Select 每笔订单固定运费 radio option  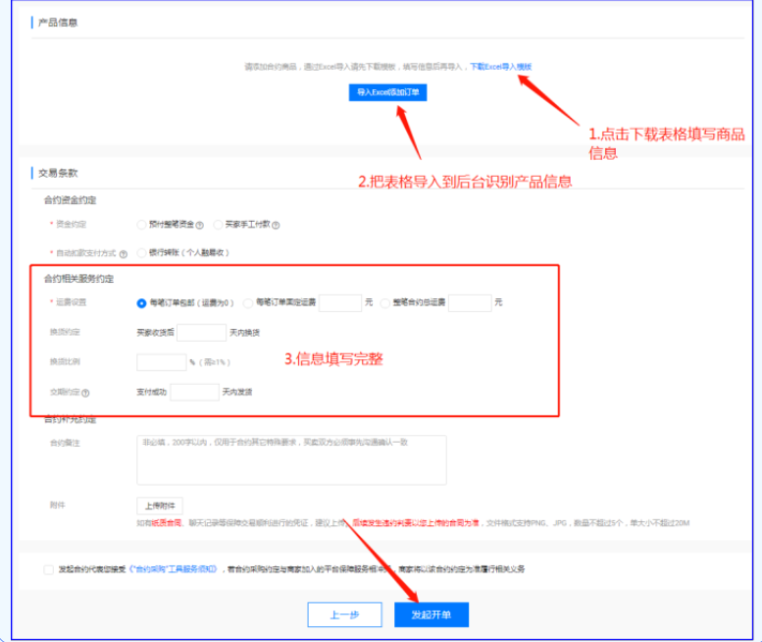coord(248,303)
